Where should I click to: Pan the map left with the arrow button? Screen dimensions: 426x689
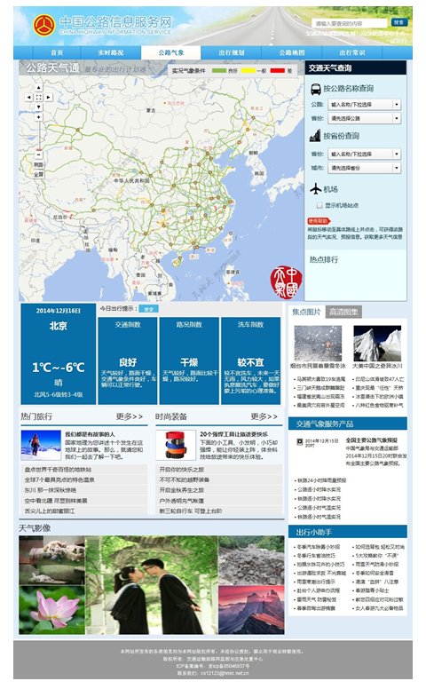pyautogui.click(x=28, y=97)
